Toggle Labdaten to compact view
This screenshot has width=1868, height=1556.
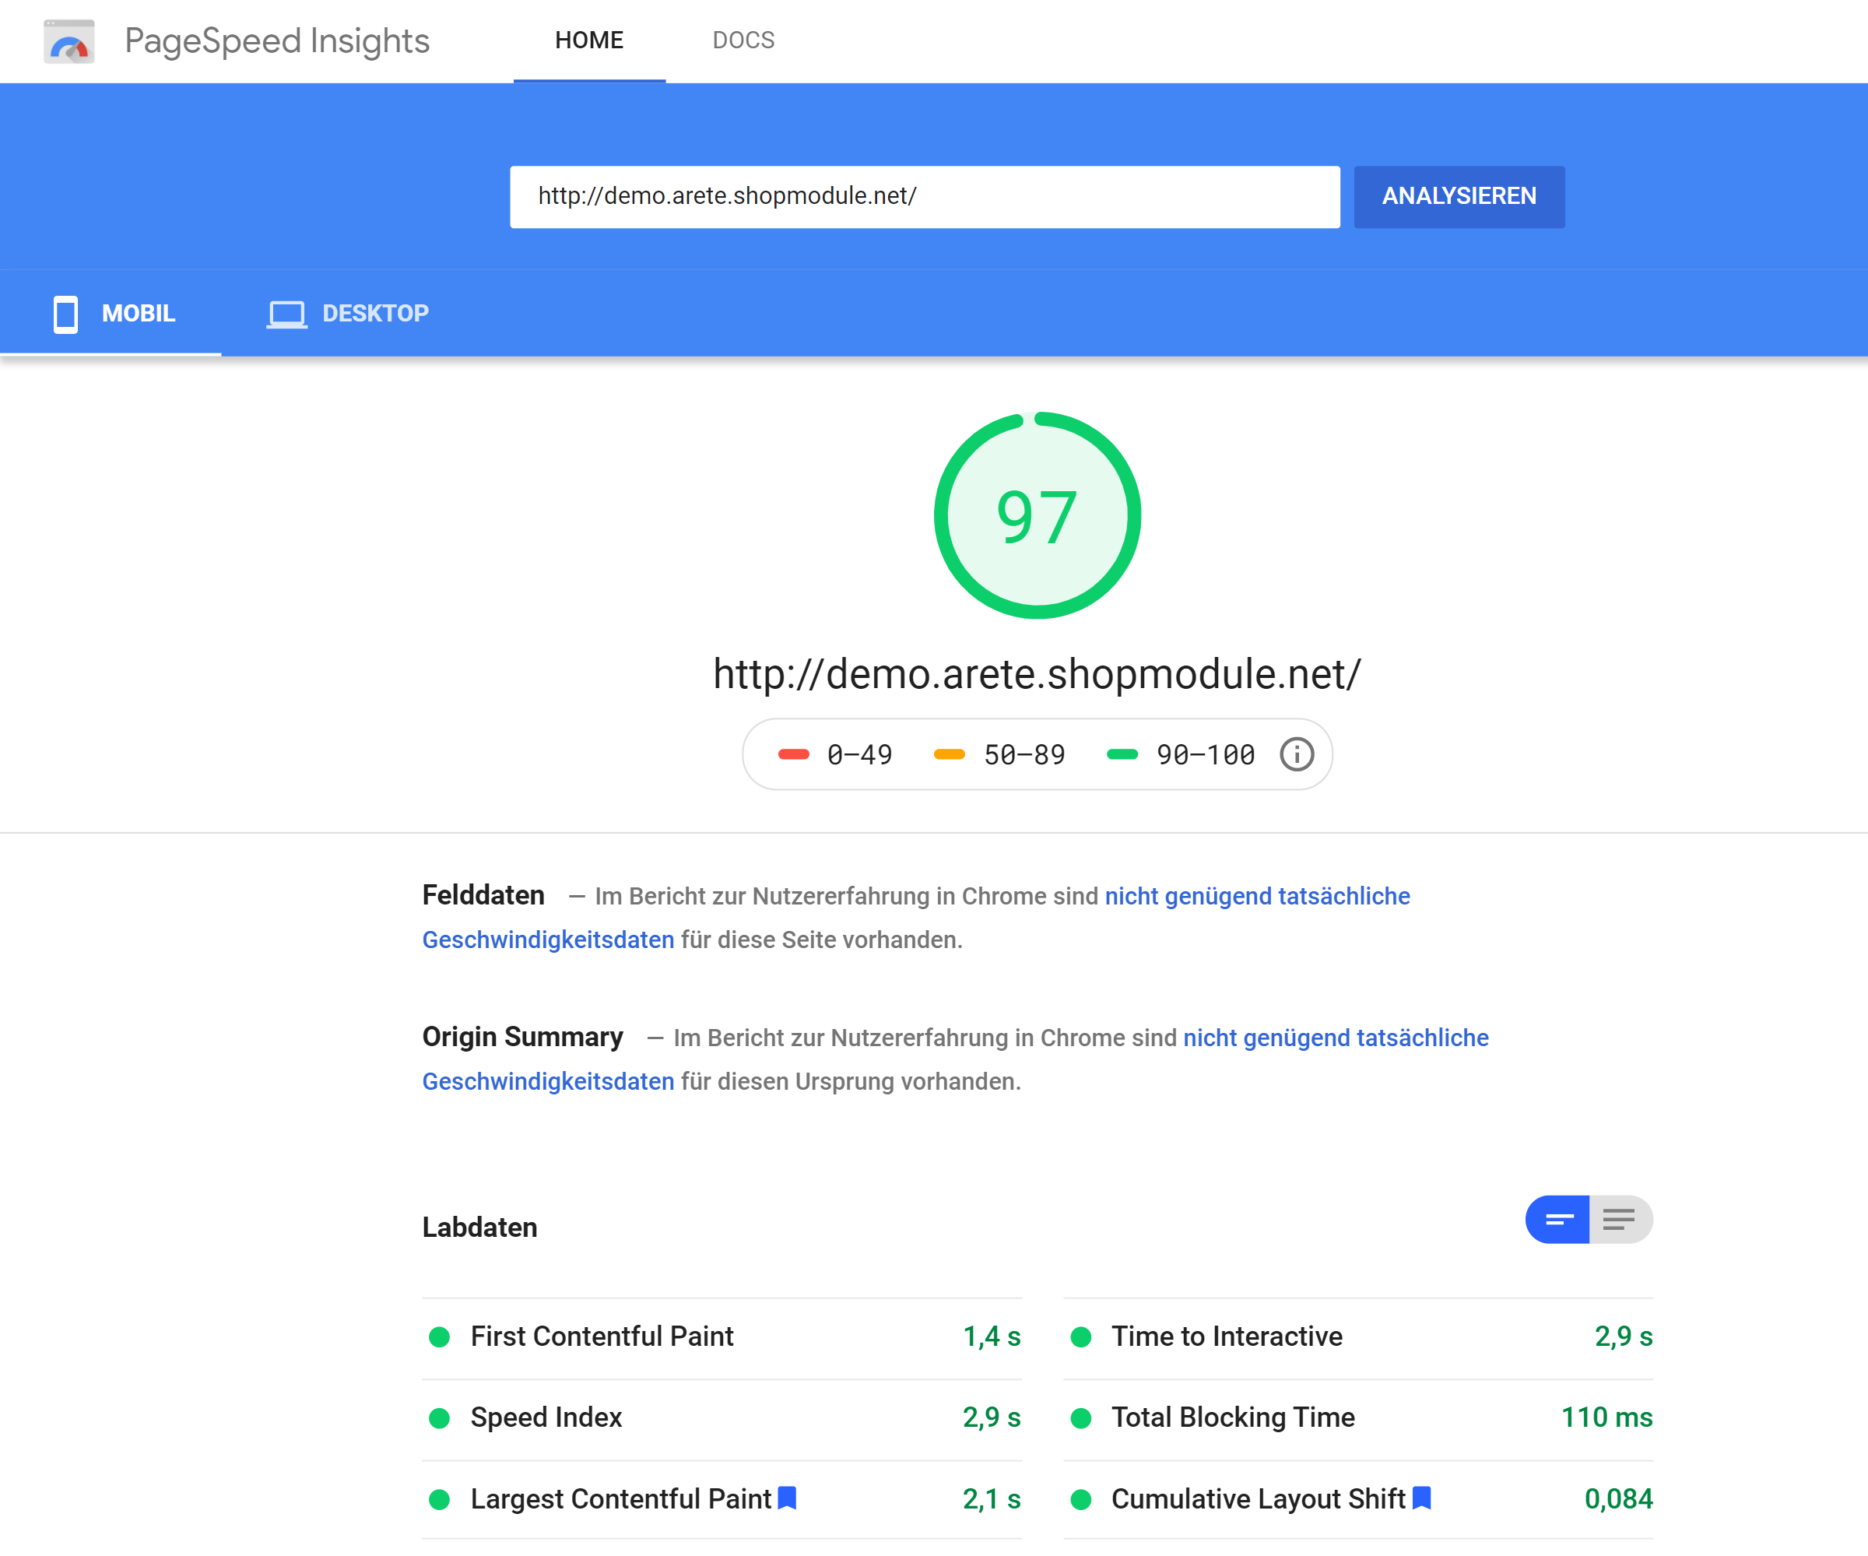[1557, 1220]
